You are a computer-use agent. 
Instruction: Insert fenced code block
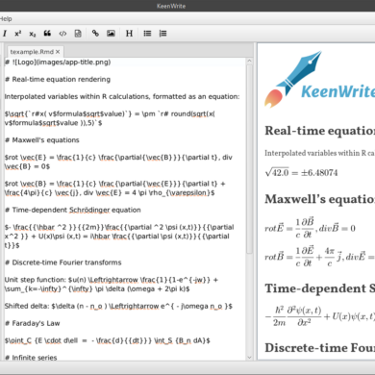(78, 34)
